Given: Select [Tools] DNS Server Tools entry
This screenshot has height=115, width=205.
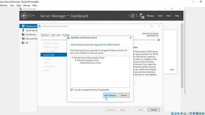Looking at the screenshot, I should 90,63.
